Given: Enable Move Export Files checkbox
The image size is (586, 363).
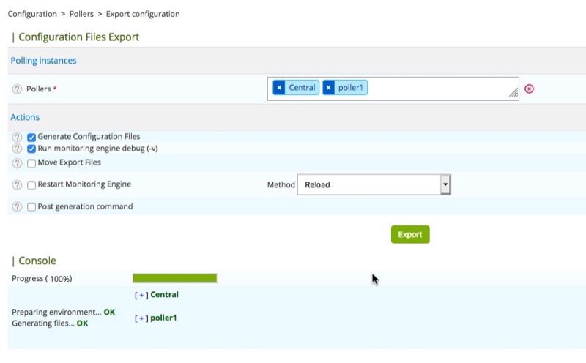Looking at the screenshot, I should coord(31,163).
